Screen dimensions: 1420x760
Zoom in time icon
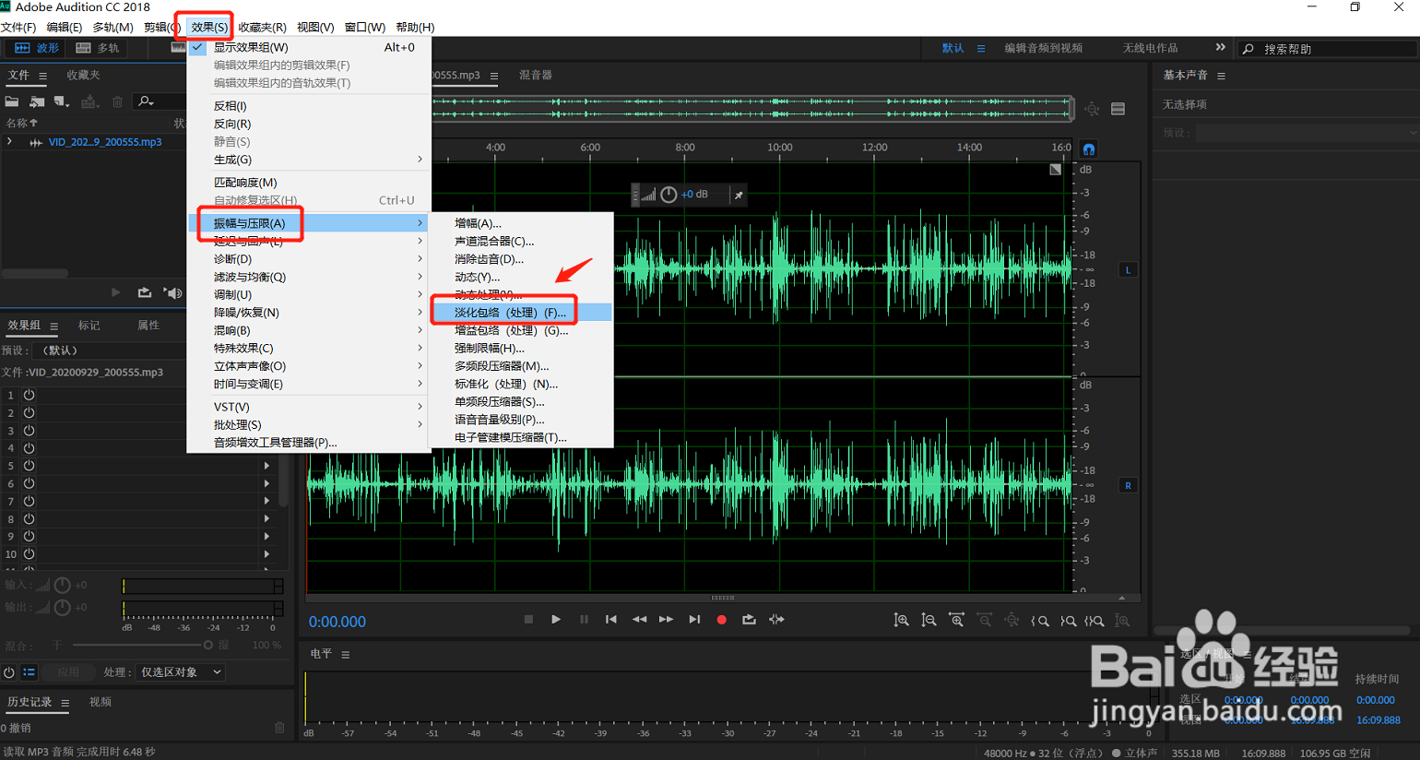click(956, 621)
